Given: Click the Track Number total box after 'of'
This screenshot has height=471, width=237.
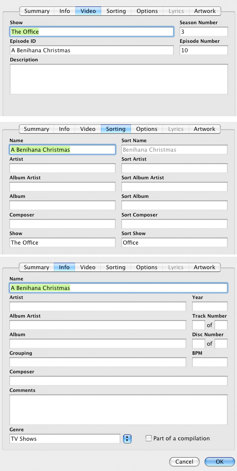Looking at the screenshot, I should 221,325.
